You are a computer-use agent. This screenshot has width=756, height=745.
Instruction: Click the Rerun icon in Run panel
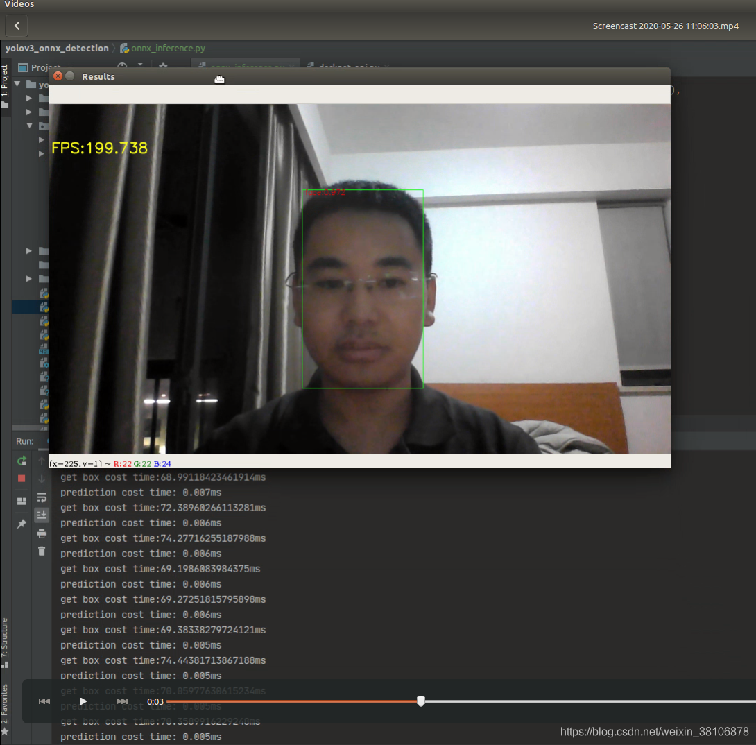[x=22, y=461]
